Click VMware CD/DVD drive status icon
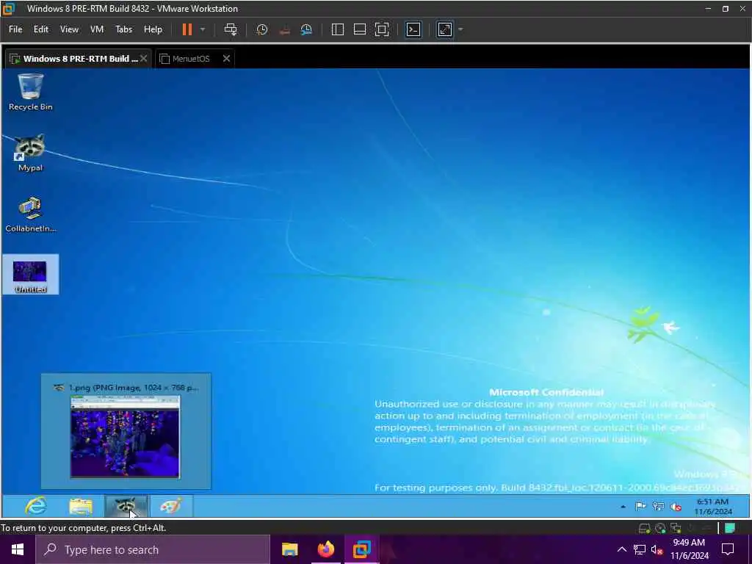 point(660,528)
